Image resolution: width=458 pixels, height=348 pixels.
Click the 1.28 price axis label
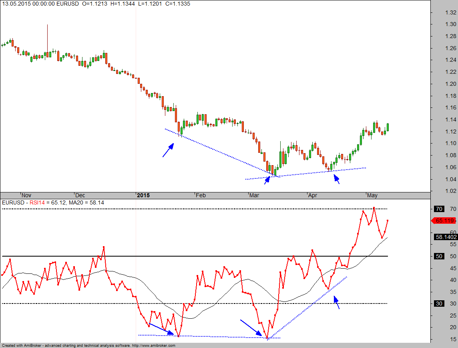click(x=451, y=36)
